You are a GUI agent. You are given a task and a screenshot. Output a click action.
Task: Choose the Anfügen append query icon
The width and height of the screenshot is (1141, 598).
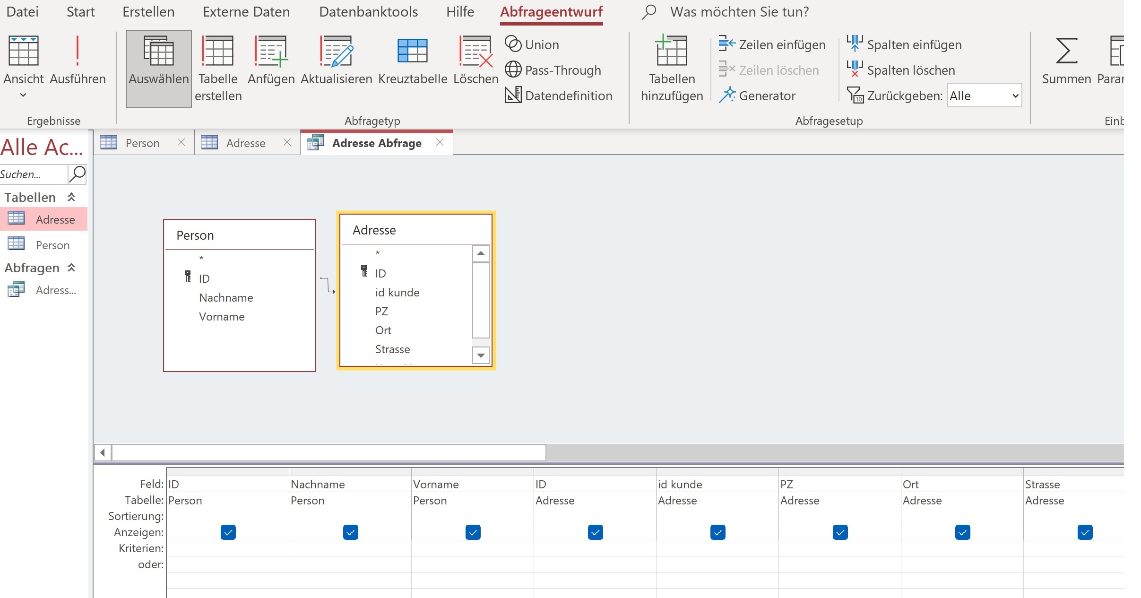coord(271,52)
